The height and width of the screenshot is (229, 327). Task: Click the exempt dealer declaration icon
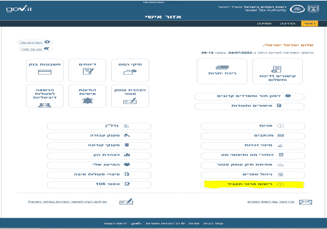tap(130, 102)
